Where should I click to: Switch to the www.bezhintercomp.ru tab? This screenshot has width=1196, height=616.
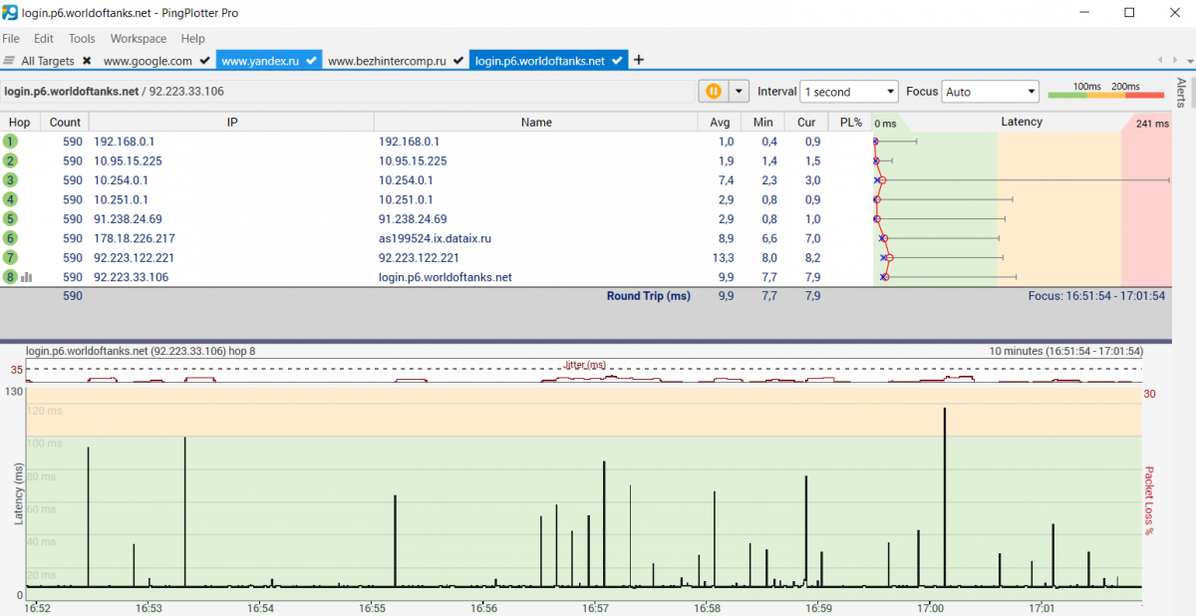tap(387, 61)
